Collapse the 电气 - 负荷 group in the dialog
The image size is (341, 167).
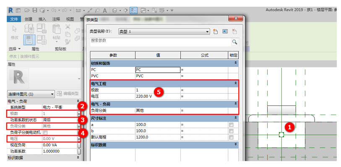[x=235, y=104]
